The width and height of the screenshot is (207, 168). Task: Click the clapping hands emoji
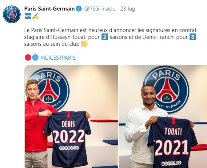(x=84, y=44)
